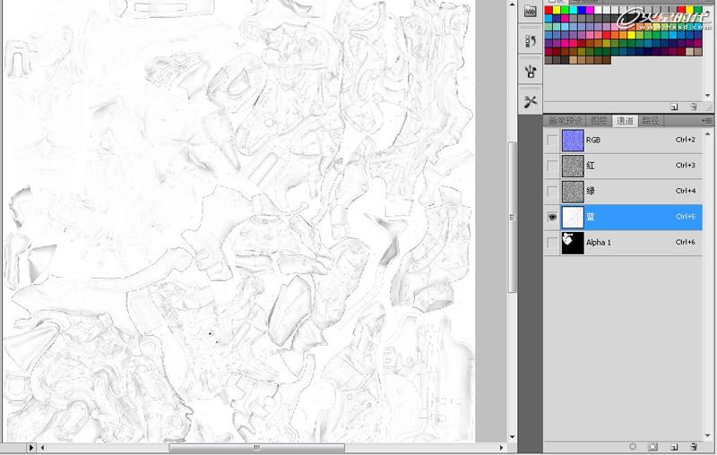
Task: Click the canvas vertical scroll up arrow
Action: point(512,4)
